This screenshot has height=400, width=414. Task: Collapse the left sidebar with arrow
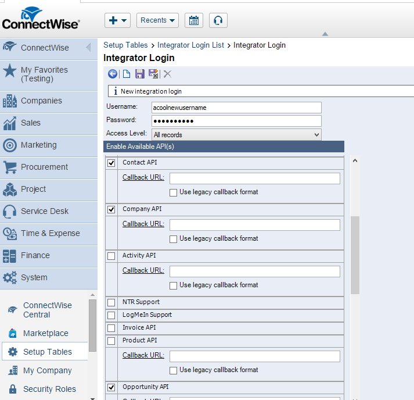tap(89, 48)
